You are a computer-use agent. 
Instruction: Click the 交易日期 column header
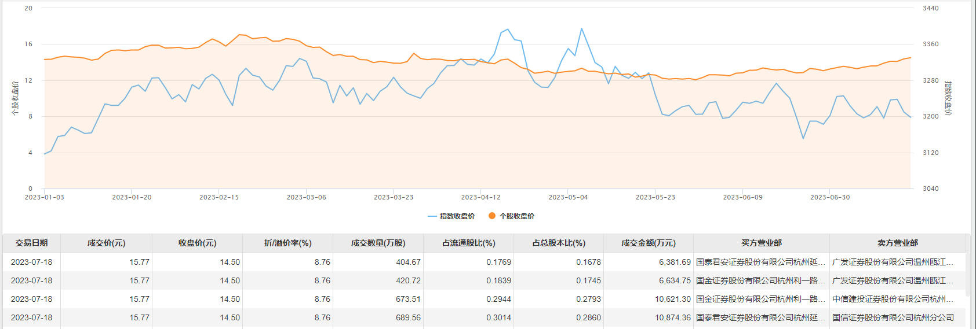click(32, 243)
